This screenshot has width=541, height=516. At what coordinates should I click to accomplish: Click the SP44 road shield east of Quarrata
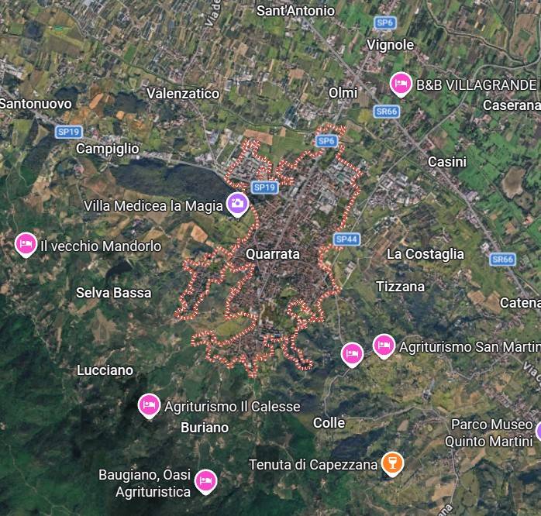pyautogui.click(x=346, y=239)
